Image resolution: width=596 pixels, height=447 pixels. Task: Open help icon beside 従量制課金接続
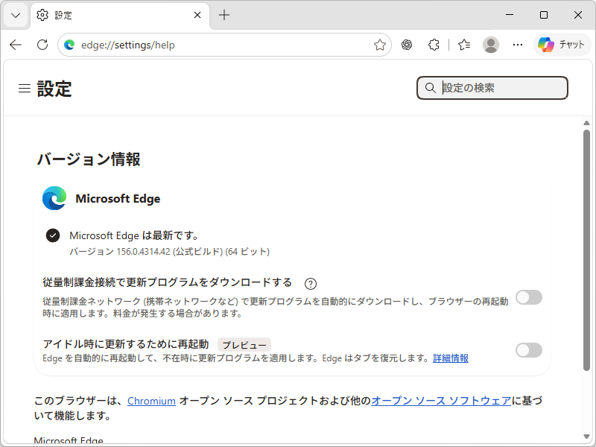point(311,284)
